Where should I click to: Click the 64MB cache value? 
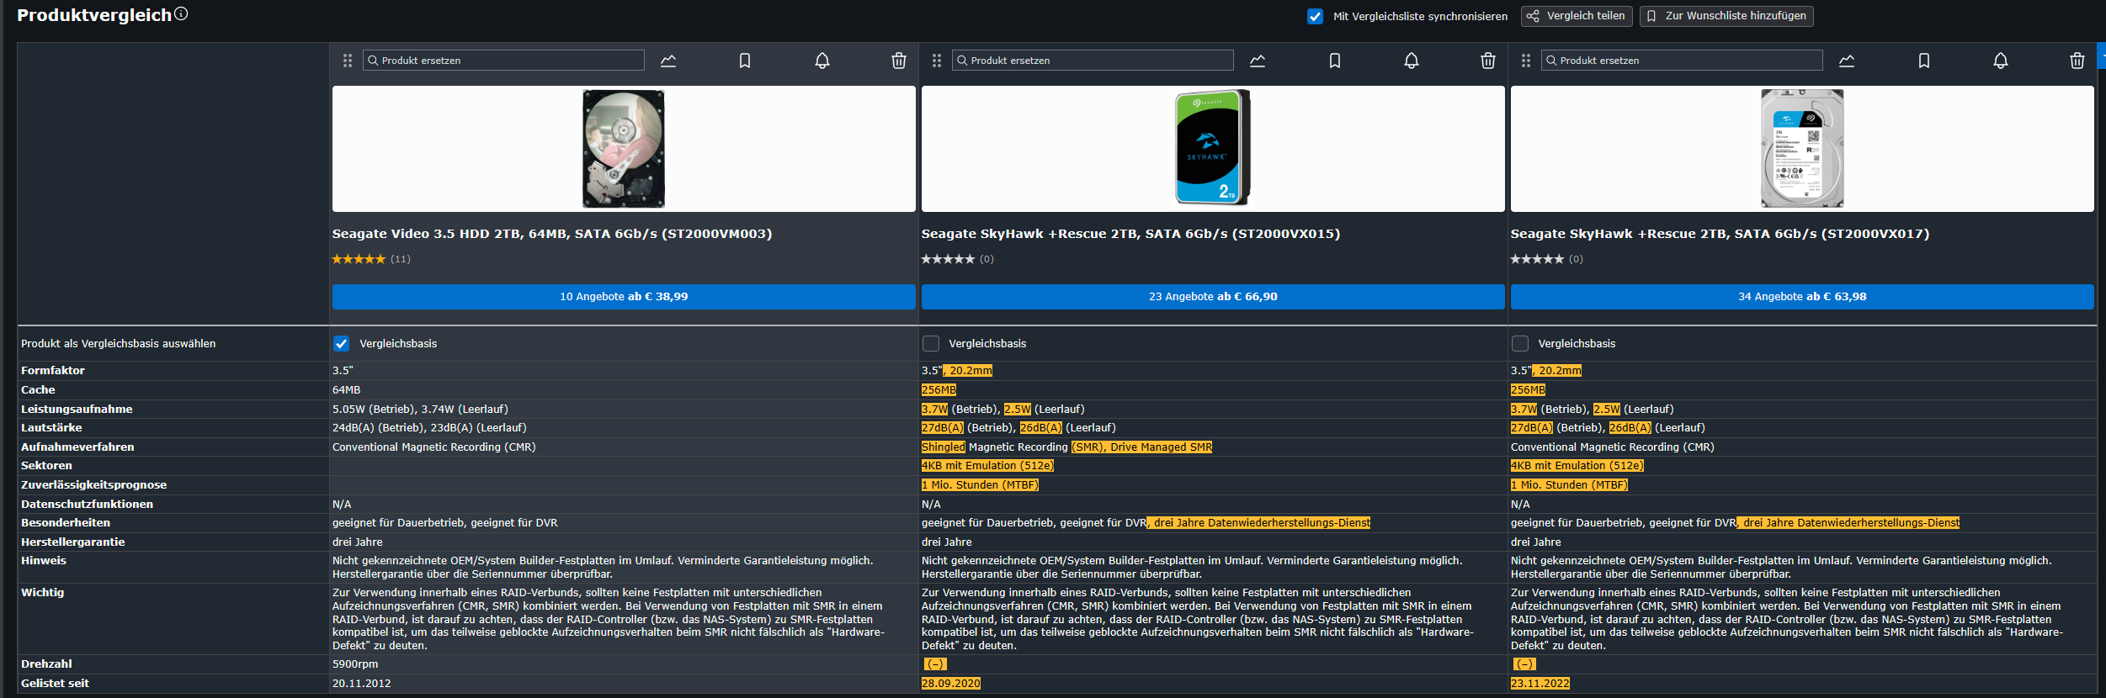[346, 390]
